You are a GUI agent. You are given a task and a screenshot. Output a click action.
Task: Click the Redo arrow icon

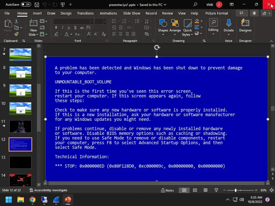pos(55,5)
